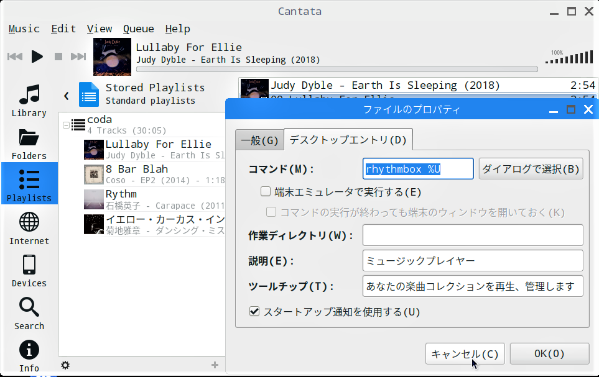
Task: Close the Cantata window
Action: (589, 11)
